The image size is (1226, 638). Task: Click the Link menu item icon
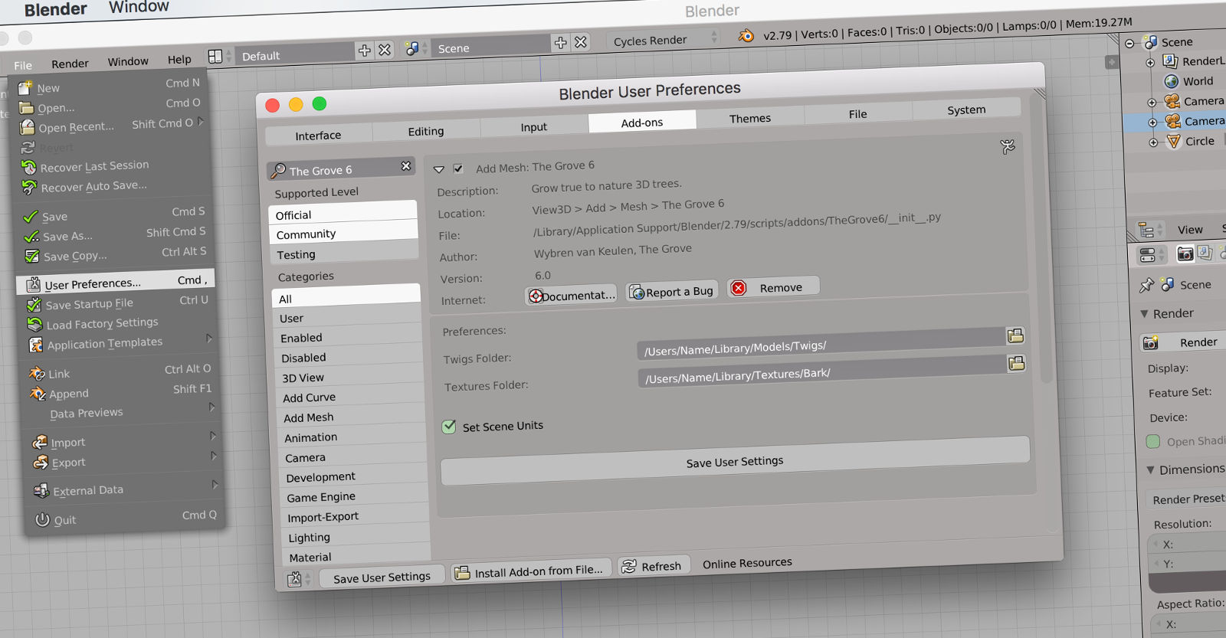click(x=37, y=374)
